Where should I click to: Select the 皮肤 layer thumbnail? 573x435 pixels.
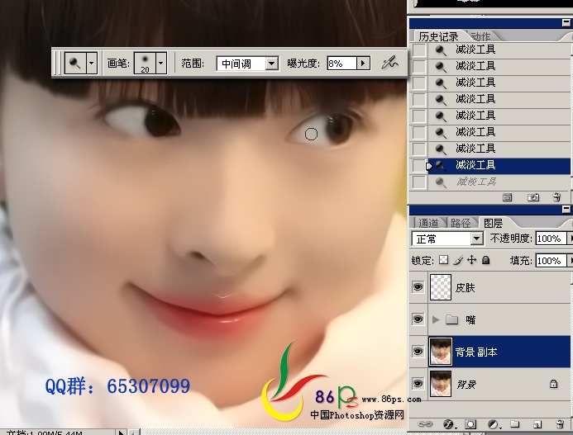(x=441, y=287)
